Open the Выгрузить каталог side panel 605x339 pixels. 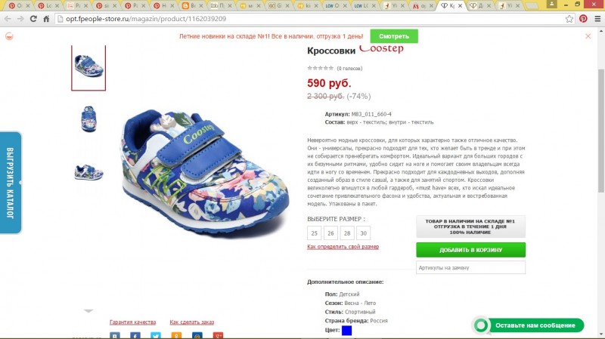point(11,183)
